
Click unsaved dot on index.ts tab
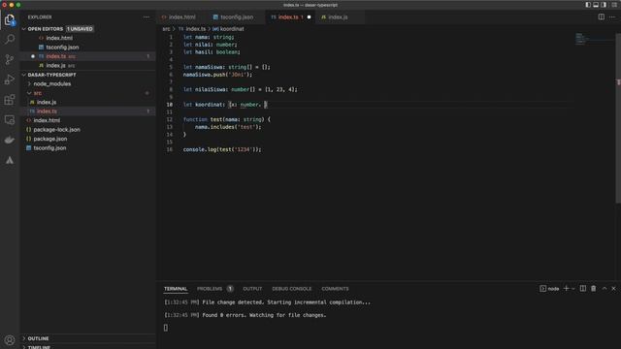point(309,17)
